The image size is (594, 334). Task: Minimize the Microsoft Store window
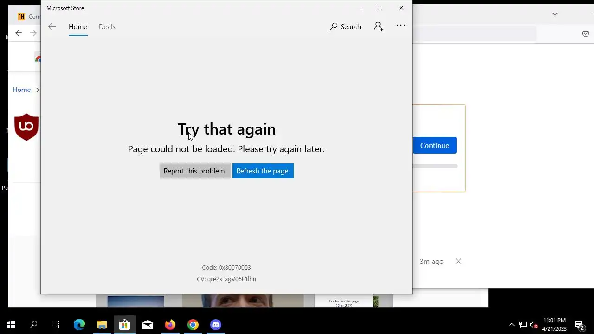(x=359, y=8)
